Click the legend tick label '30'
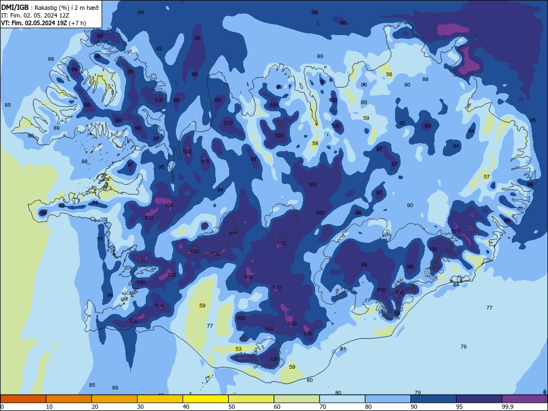The image size is (548, 411). 140,407
